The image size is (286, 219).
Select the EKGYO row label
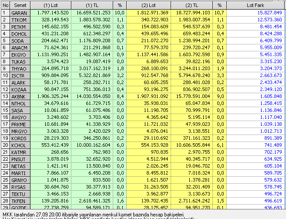click(x=20, y=55)
